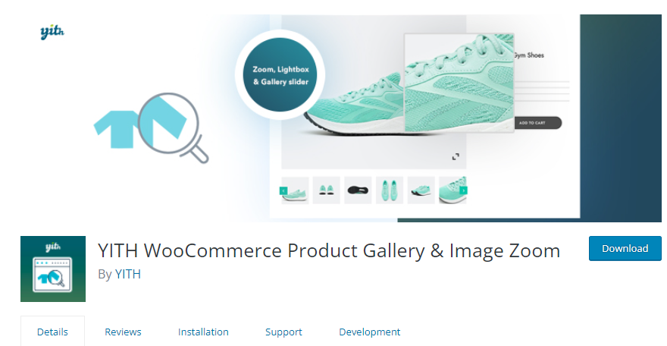Screen dimensions: 667x346
Task: View the Development tab
Action: (370, 332)
